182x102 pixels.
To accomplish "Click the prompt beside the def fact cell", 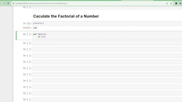I will click(27, 34).
